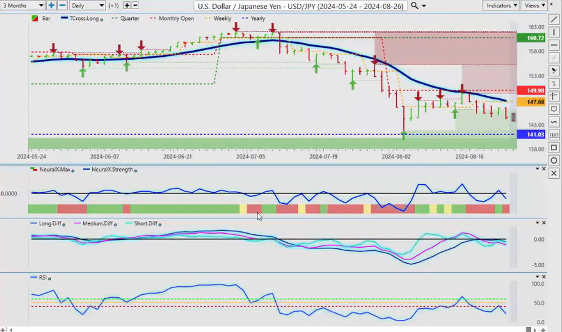The image size is (562, 332).
Task: Click the USD/JPY symbol title field
Action: point(300,5)
